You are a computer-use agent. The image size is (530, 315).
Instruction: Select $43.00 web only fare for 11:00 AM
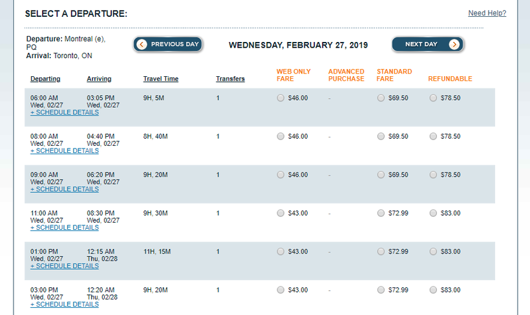coord(280,214)
